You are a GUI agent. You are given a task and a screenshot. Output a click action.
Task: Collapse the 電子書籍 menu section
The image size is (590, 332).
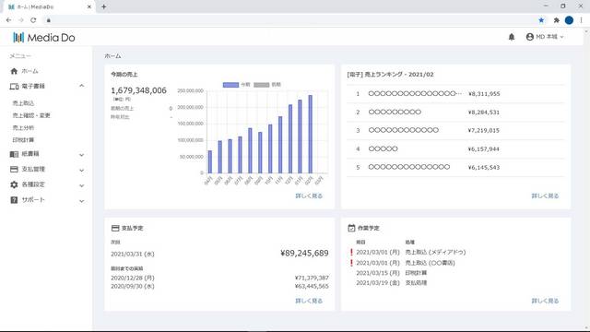(82, 86)
